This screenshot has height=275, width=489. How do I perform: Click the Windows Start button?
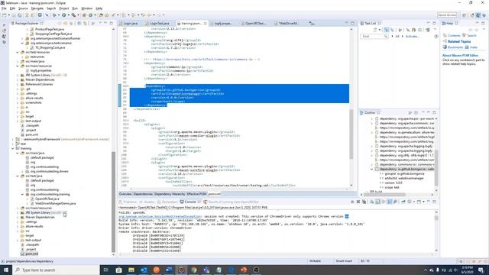[x=5, y=270]
